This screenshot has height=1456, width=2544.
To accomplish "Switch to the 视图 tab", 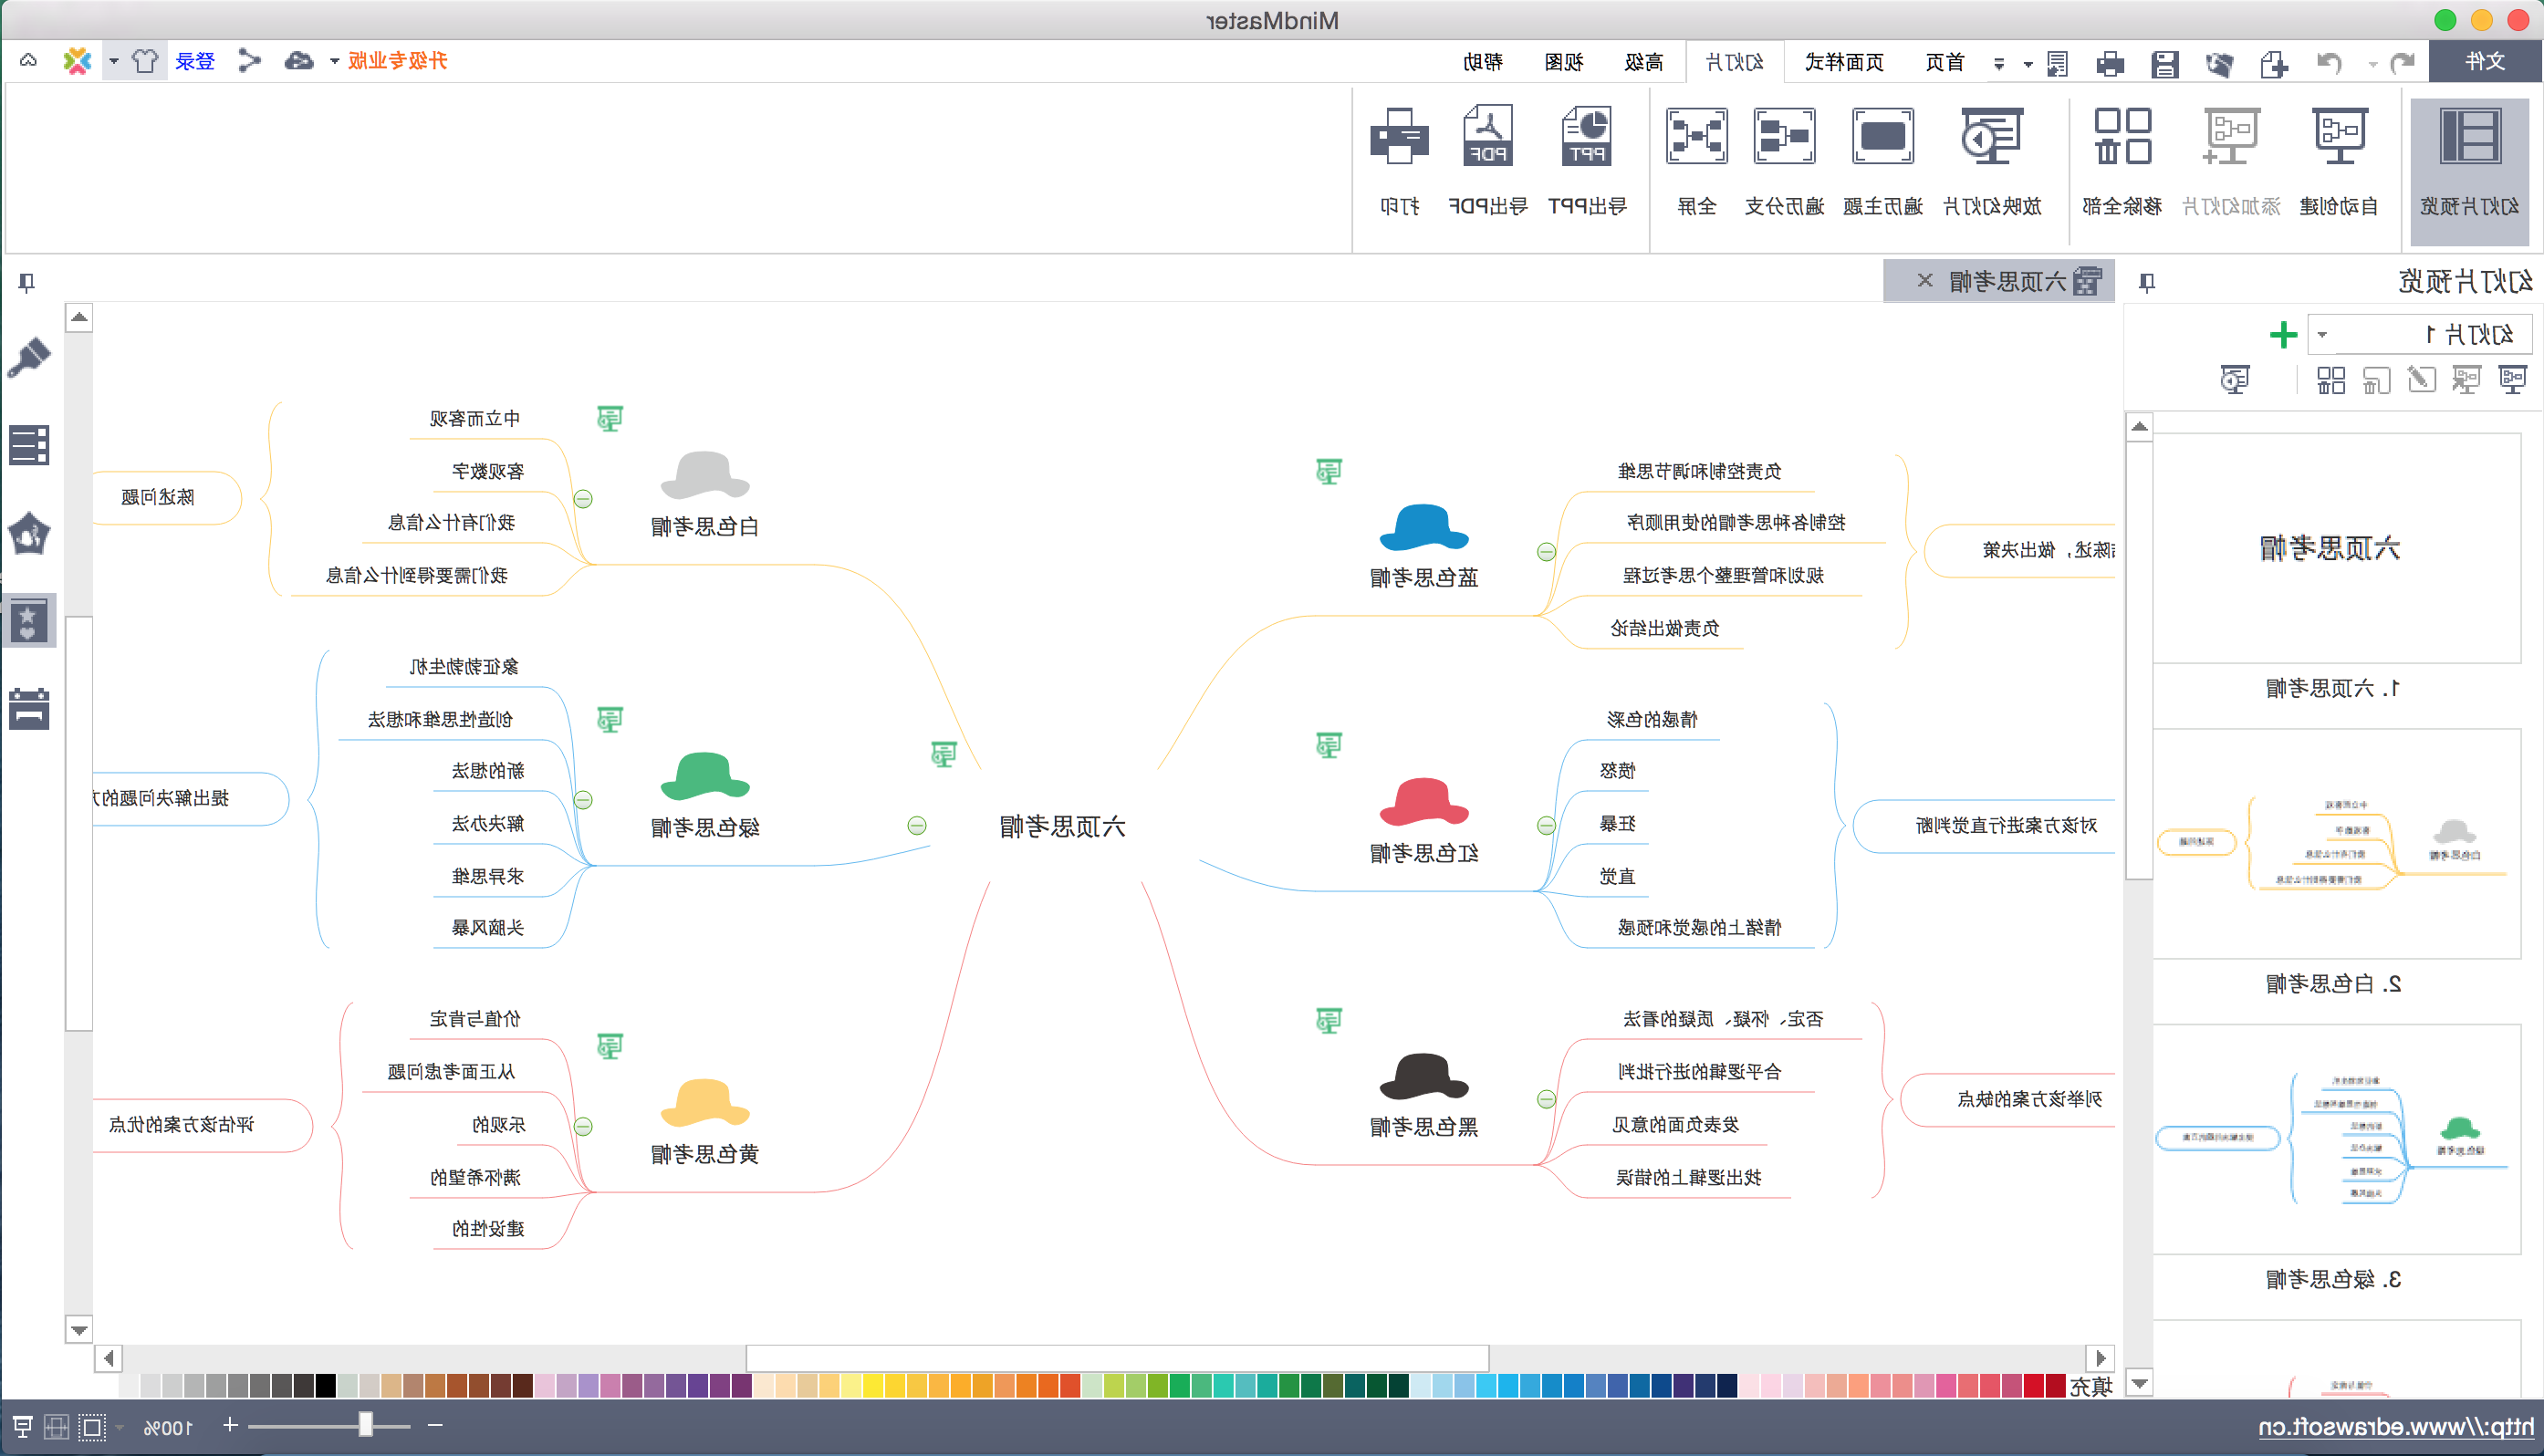I will point(1563,62).
